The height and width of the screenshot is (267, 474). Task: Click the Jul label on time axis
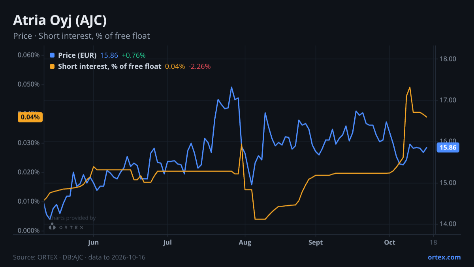click(x=167, y=242)
